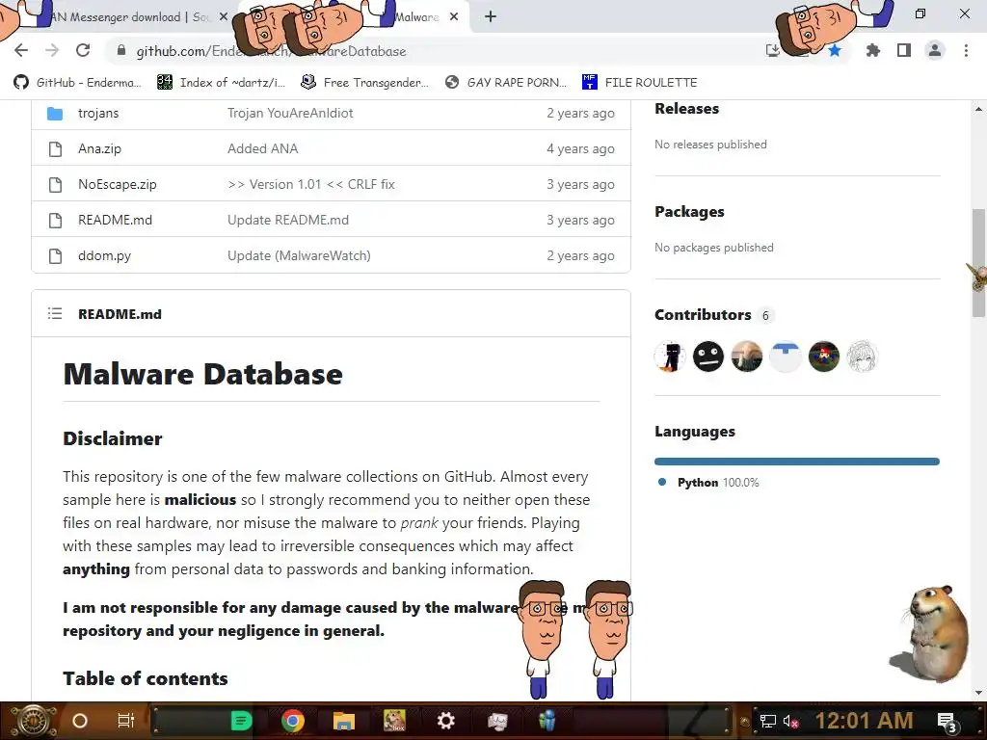Open the Releases section heading

686,109
